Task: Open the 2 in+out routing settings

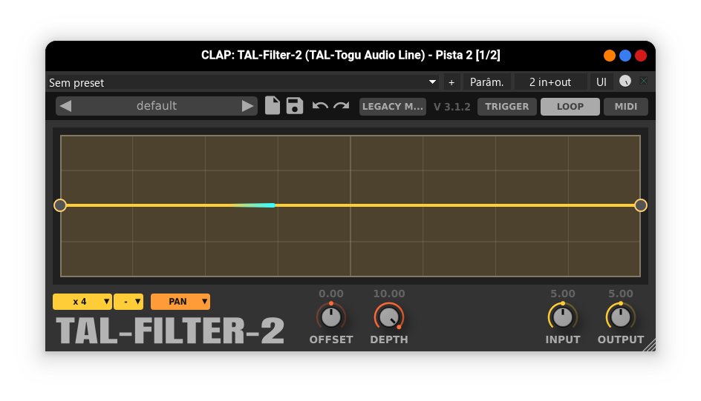Action: 550,82
